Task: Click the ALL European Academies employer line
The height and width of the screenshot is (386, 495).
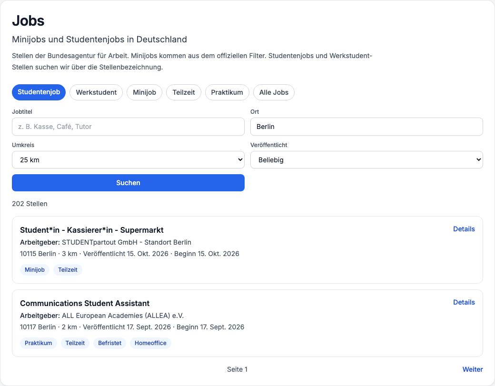Action: tap(102, 316)
